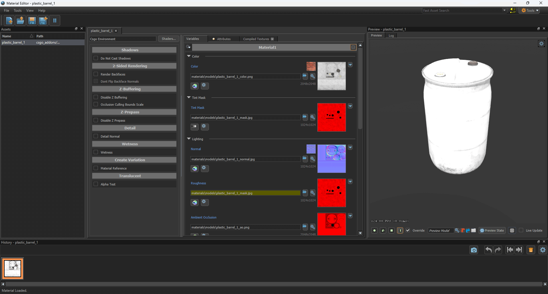Image resolution: width=548 pixels, height=294 pixels.
Task: Click the Shaders... button
Action: [x=168, y=39]
